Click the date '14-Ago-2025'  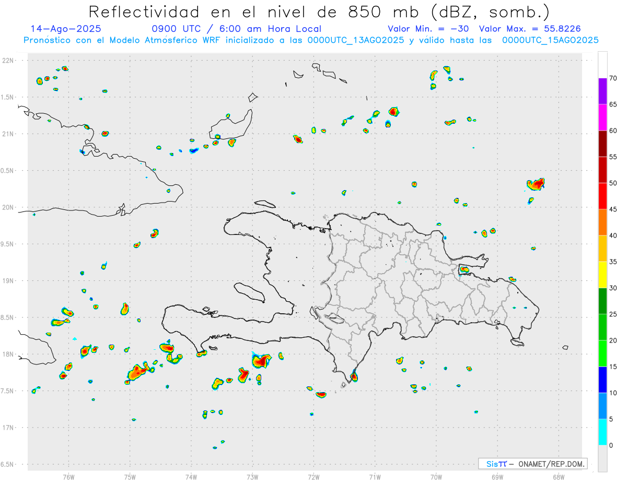coord(66,29)
